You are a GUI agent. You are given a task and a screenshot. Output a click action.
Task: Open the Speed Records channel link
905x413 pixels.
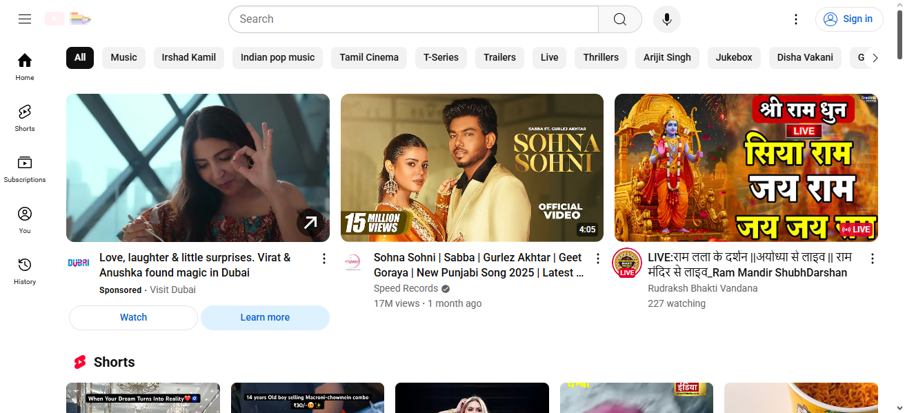coord(406,289)
